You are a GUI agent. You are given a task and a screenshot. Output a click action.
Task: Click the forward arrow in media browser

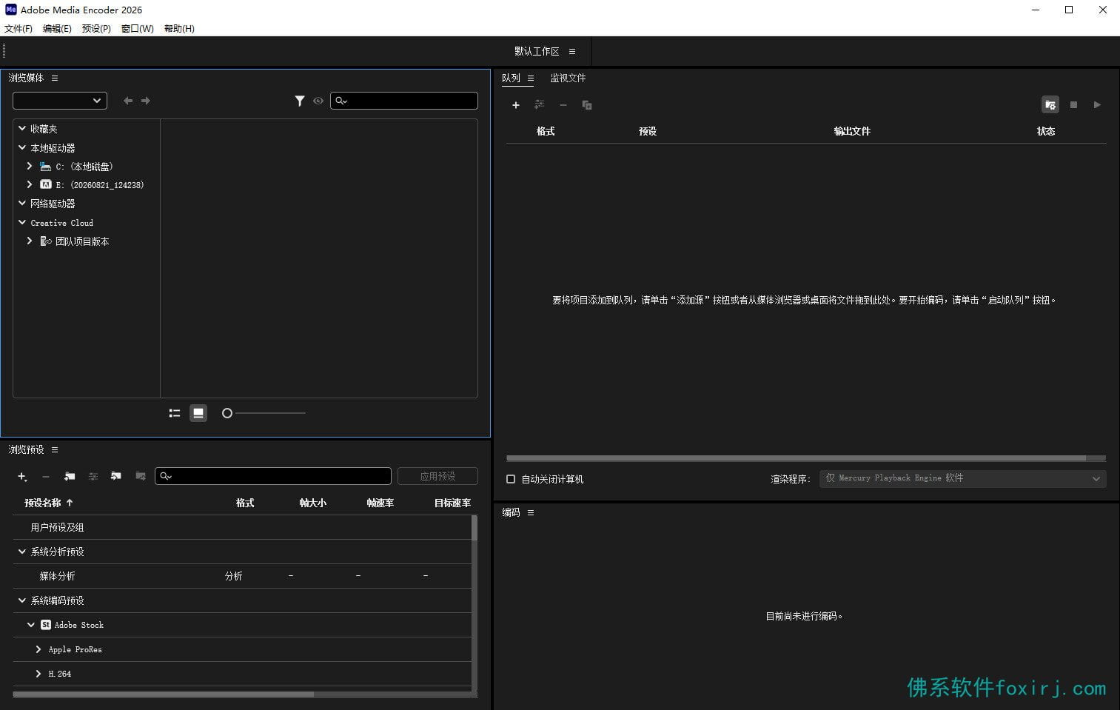point(146,101)
